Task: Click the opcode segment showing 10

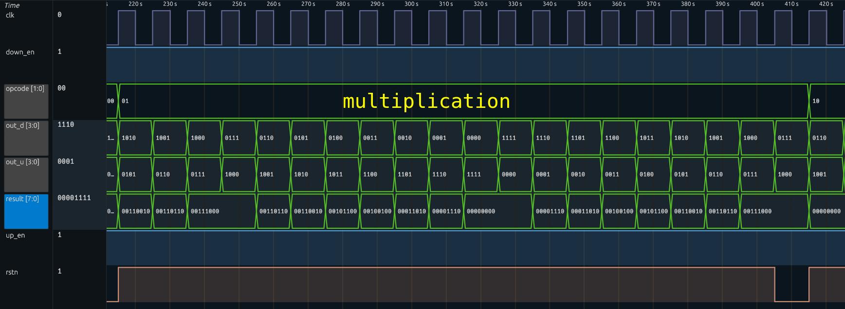Action: [x=816, y=101]
